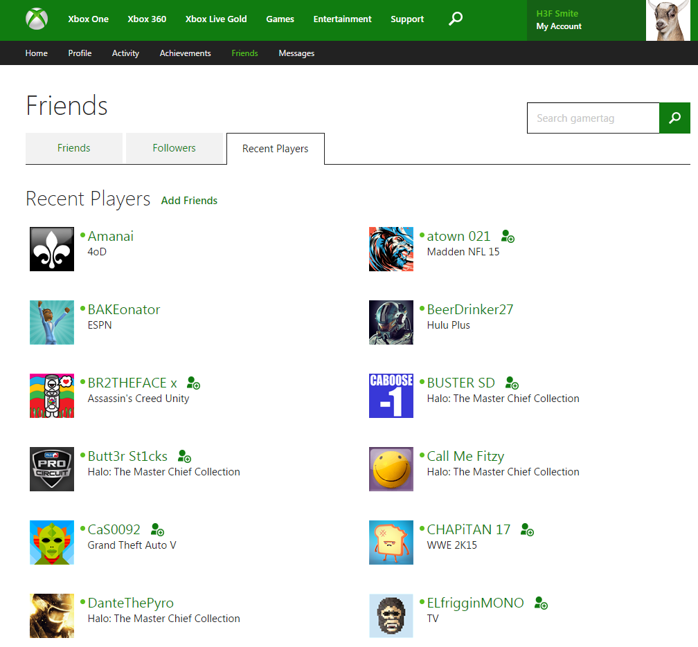
Task: Add atown 021 as a friend
Action: point(508,236)
